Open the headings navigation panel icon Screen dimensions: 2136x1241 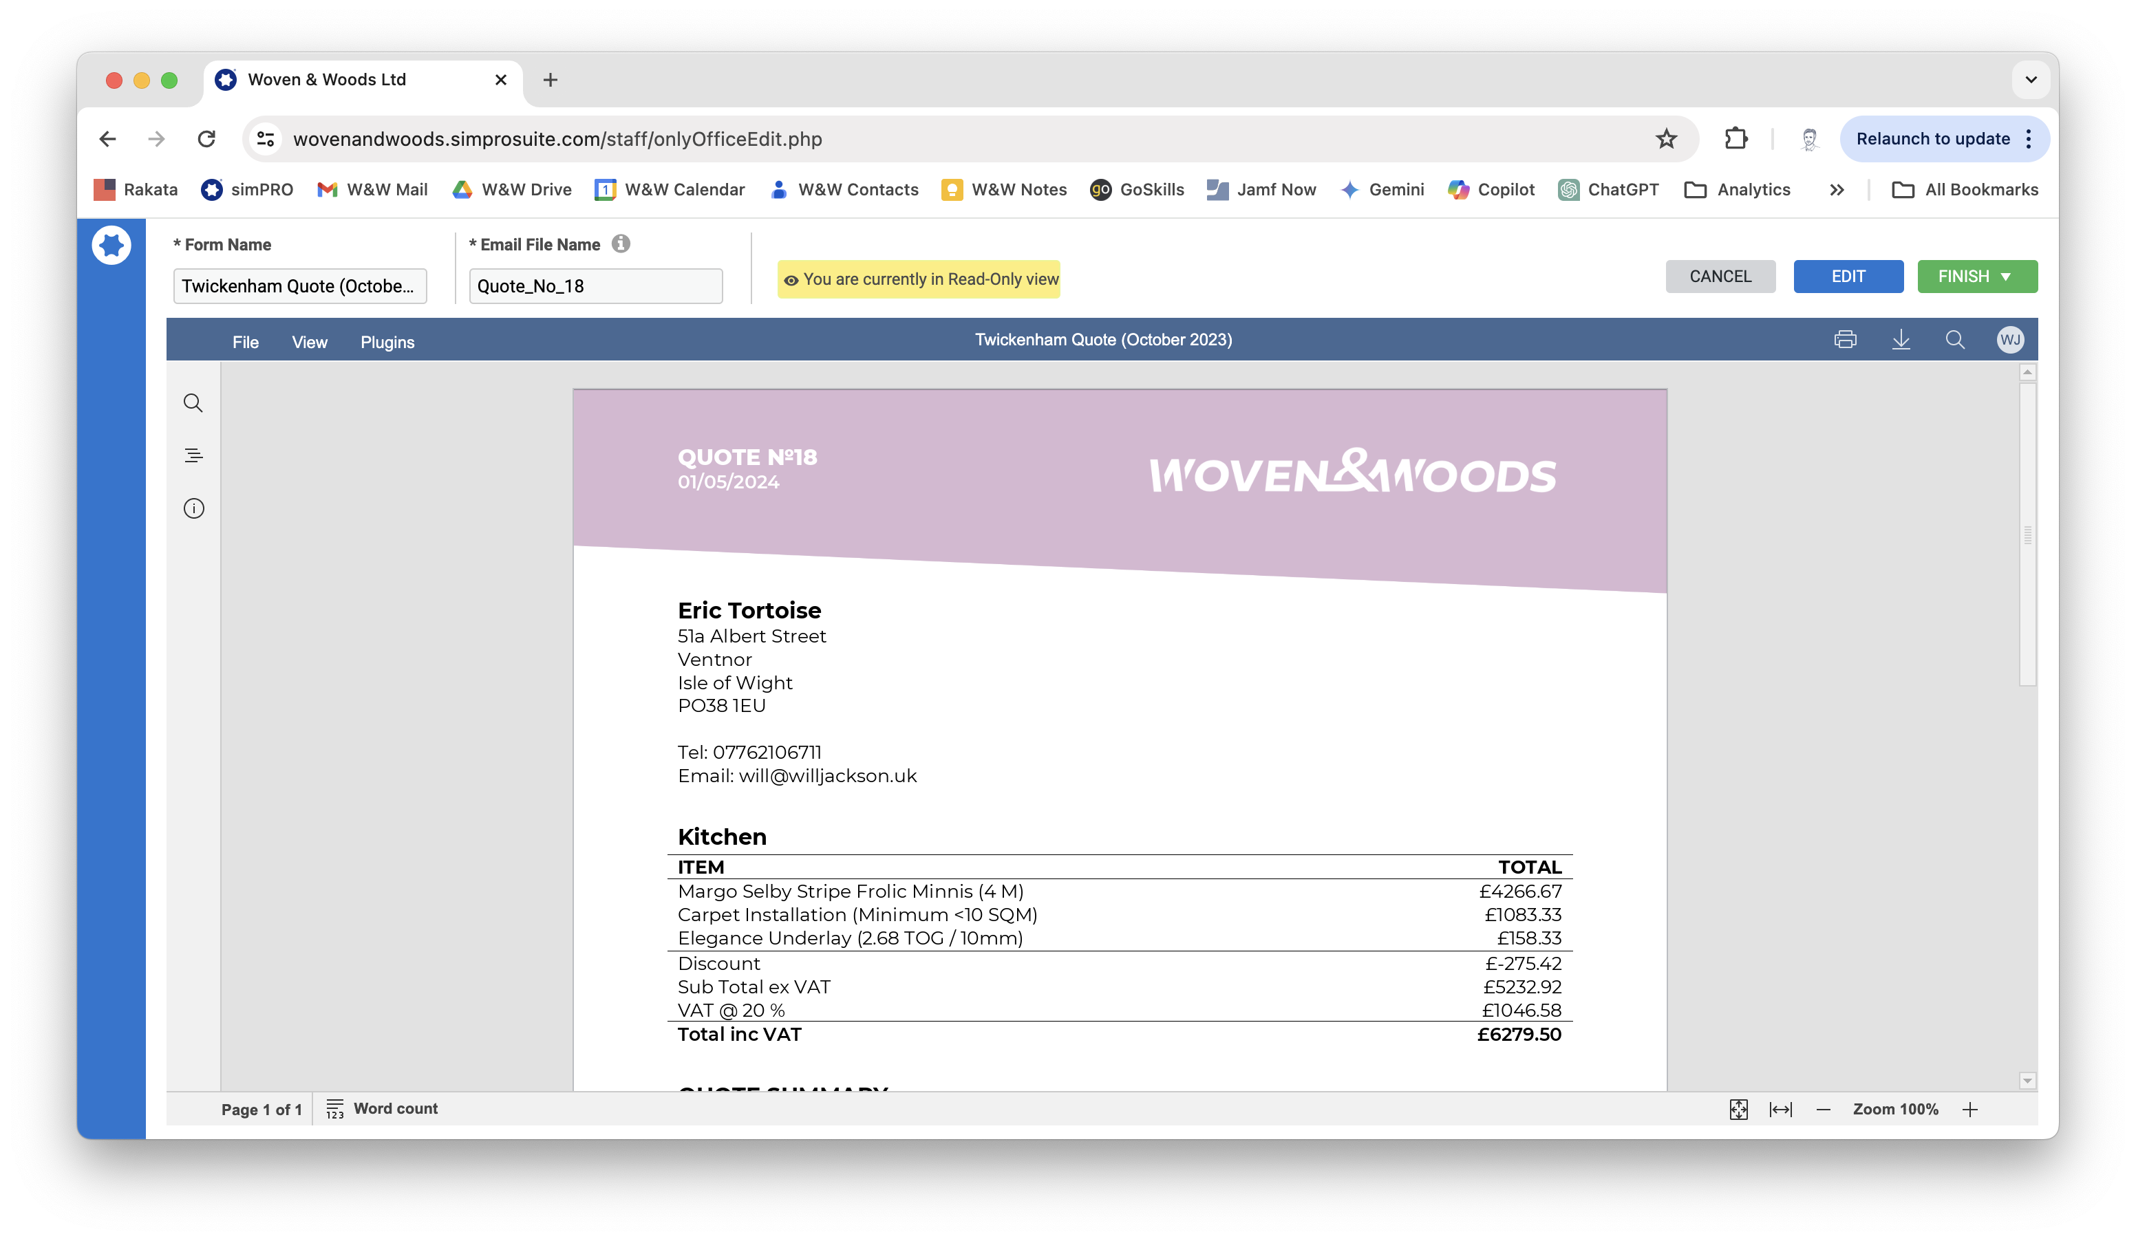tap(193, 455)
